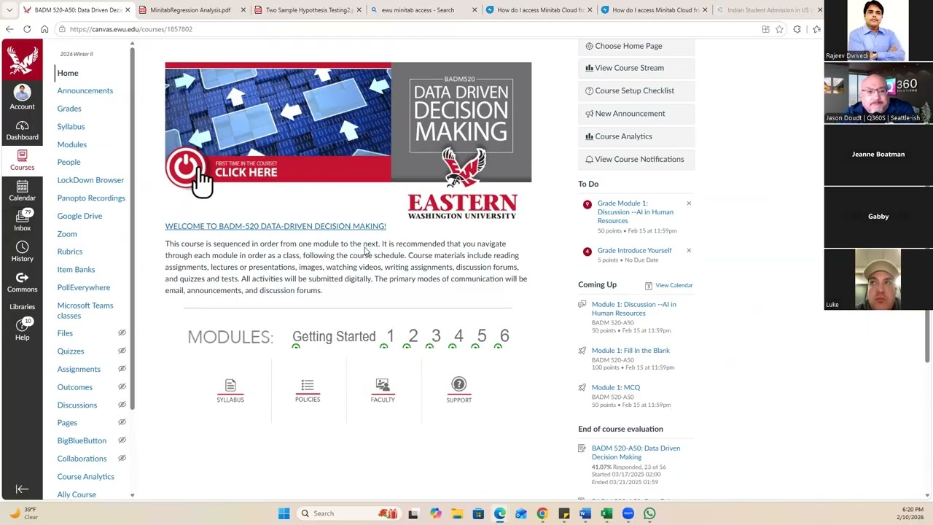The width and height of the screenshot is (933, 525).
Task: Open Panopto Recordings in course navigation
Action: (x=91, y=198)
